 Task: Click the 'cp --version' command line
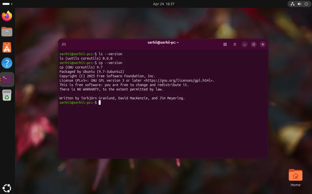coord(91,63)
